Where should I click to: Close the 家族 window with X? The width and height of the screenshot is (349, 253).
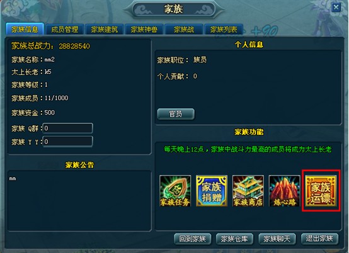click(x=336, y=7)
